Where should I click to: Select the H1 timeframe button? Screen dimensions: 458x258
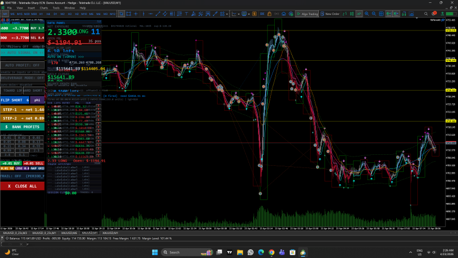[41, 14]
